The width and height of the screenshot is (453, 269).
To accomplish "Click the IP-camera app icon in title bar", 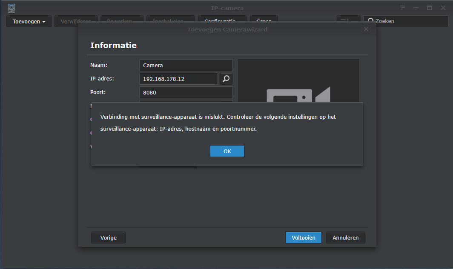I will 11,9.
